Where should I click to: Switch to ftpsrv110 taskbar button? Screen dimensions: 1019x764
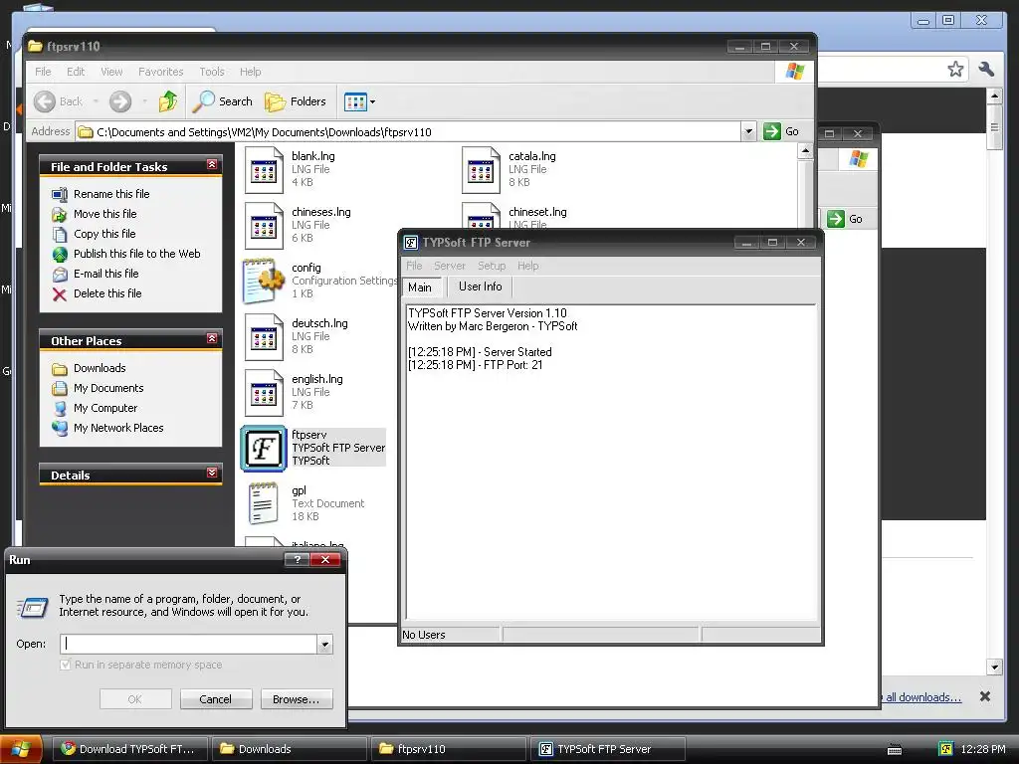(449, 749)
